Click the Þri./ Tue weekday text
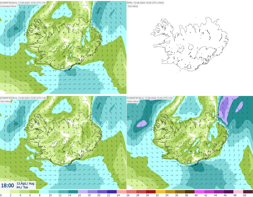The image size is (253, 197). pyautogui.click(x=22, y=187)
